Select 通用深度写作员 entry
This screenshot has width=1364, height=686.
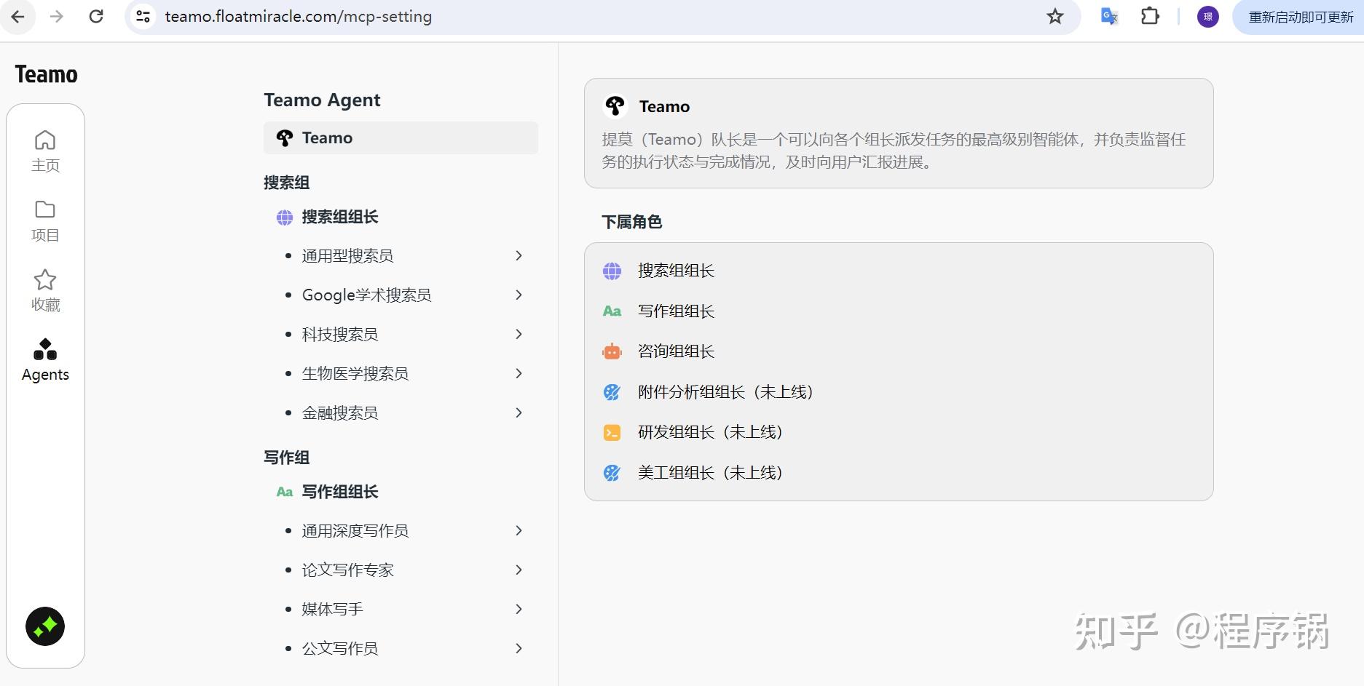coord(355,530)
